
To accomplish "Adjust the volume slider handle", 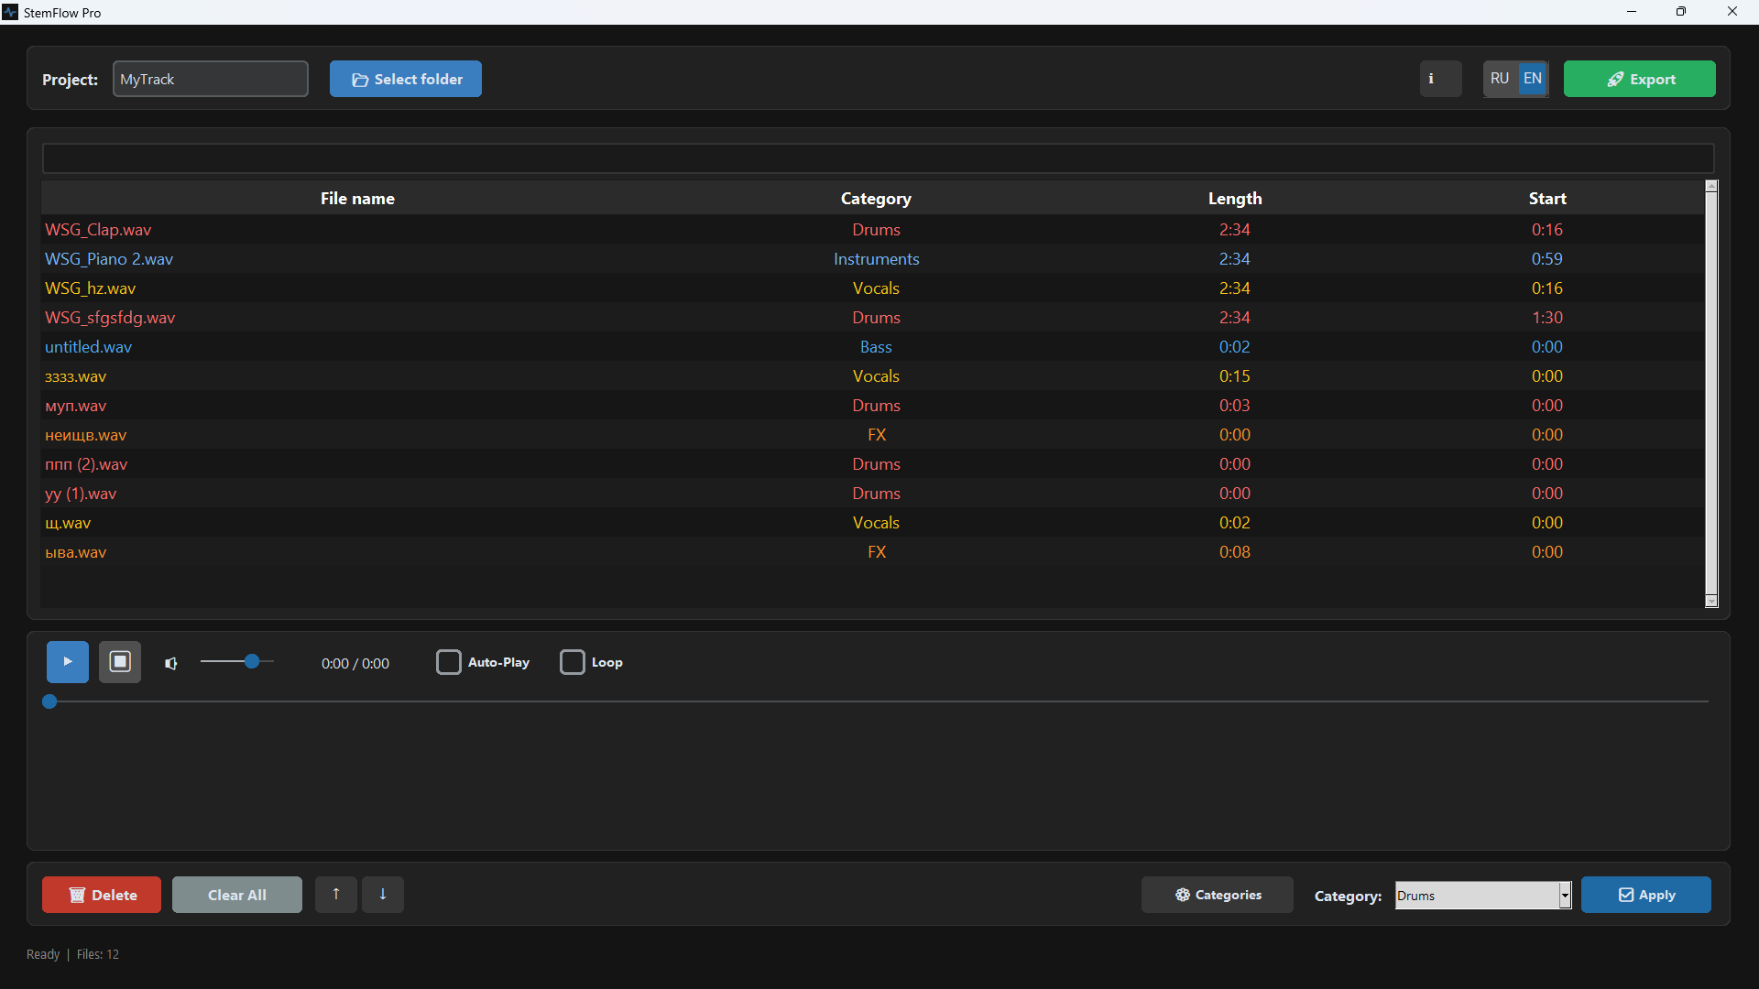I will 252,661.
